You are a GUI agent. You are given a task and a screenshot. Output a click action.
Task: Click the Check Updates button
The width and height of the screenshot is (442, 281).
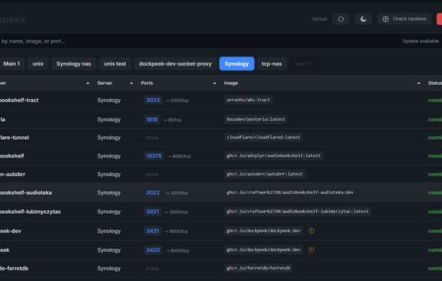(x=404, y=19)
